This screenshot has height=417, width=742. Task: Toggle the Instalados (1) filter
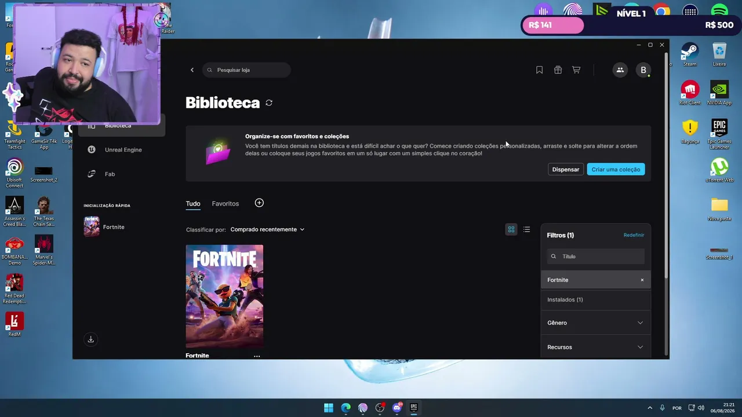coord(595,299)
